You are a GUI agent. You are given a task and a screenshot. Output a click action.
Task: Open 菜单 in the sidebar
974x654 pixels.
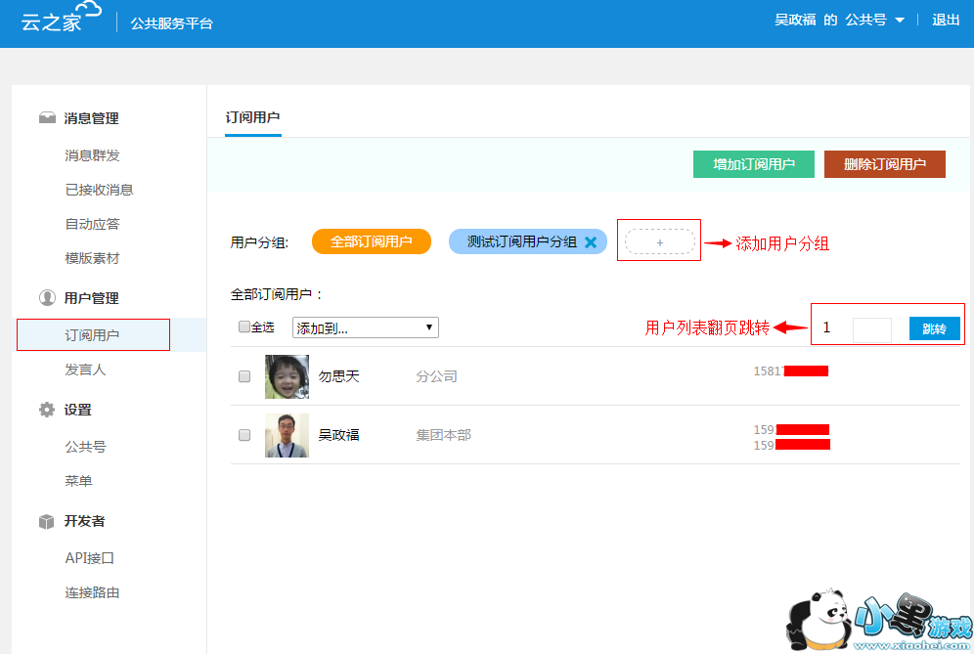(78, 481)
